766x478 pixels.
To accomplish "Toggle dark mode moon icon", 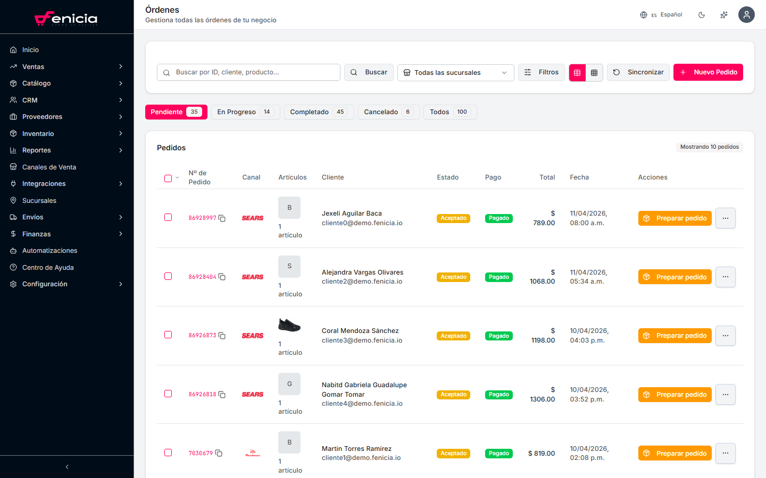I will 702,15.
